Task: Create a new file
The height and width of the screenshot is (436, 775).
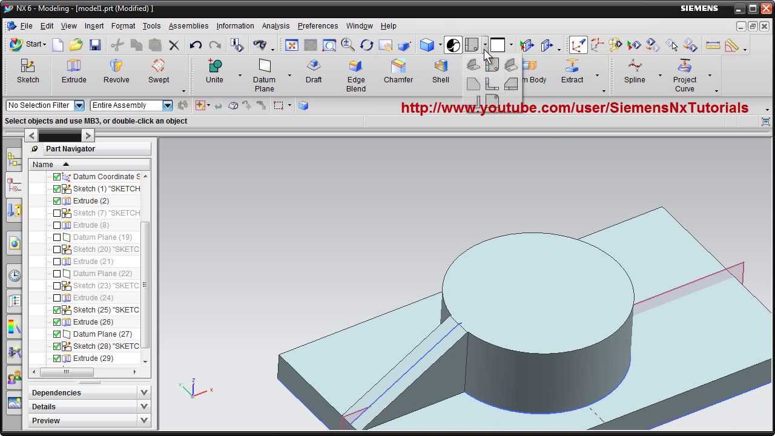Action: pyautogui.click(x=58, y=45)
